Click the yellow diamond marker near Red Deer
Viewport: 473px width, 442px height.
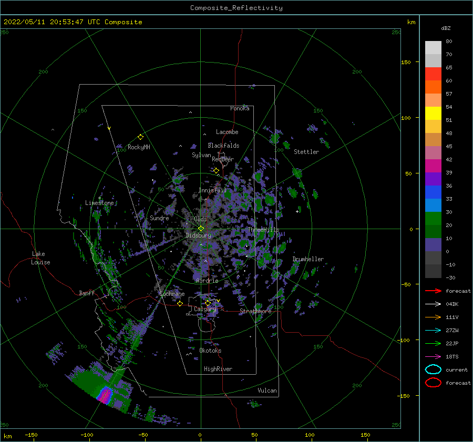217,171
